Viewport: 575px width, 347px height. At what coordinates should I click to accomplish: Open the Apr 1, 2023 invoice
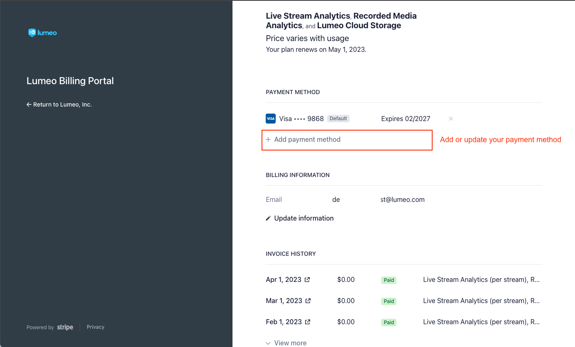pyautogui.click(x=288, y=279)
